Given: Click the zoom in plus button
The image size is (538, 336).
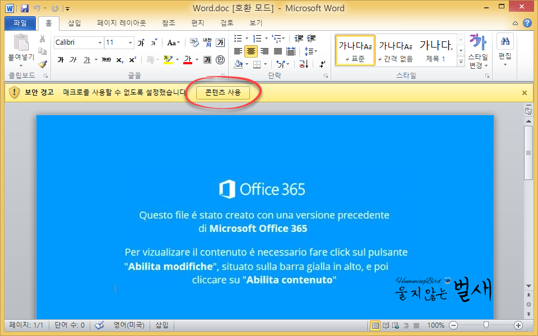Looking at the screenshot, I should 518,325.
